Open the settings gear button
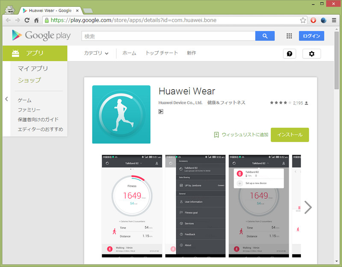 click(312, 54)
